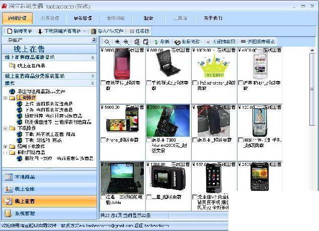Viewport: 319px width, 231px height.
Task: Click the 返回报表模式 list mode icon
Action: [x=243, y=42]
